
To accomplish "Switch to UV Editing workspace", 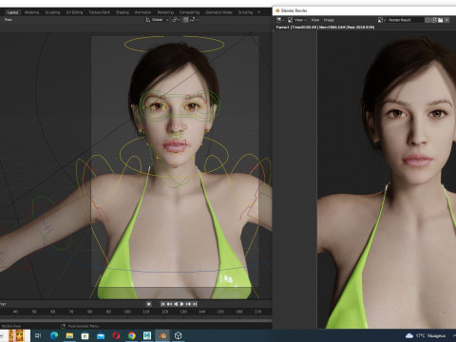I will [x=74, y=12].
